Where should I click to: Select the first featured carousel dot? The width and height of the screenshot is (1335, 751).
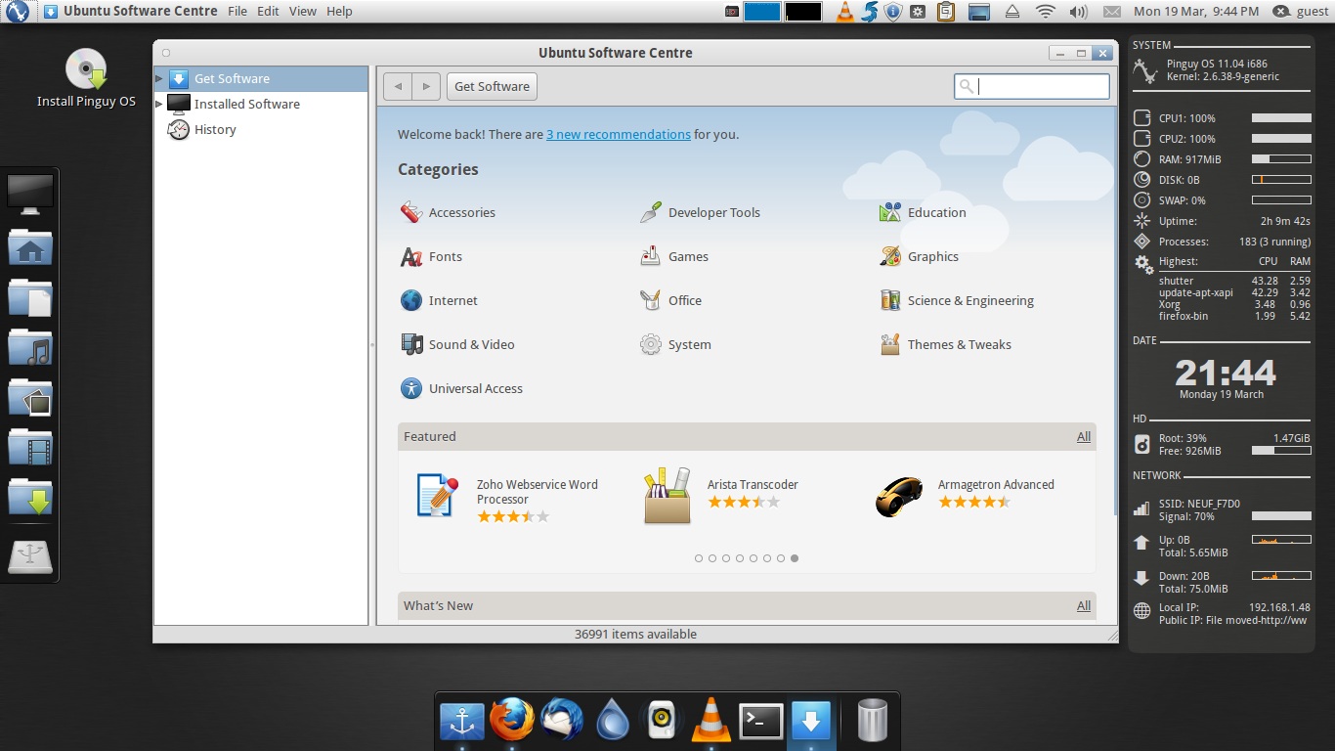click(x=699, y=558)
